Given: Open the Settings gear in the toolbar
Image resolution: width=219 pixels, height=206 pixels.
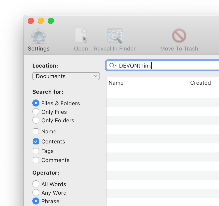Looking at the screenshot, I should point(39,36).
